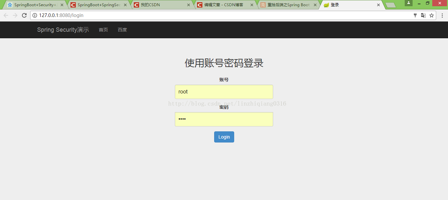Open Chrome's three-dot menu icon

click(x=442, y=15)
